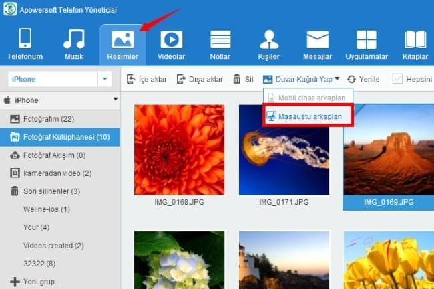Delete selection with the Sil button
Screen dimensions: 434x289
(242, 79)
